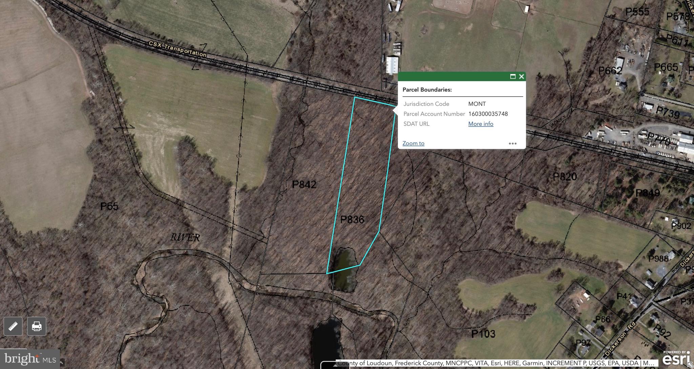Click the Parcel Account Number value

pyautogui.click(x=488, y=114)
